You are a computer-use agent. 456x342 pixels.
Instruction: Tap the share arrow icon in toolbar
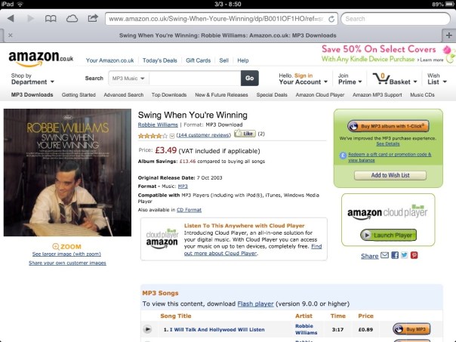(x=93, y=18)
